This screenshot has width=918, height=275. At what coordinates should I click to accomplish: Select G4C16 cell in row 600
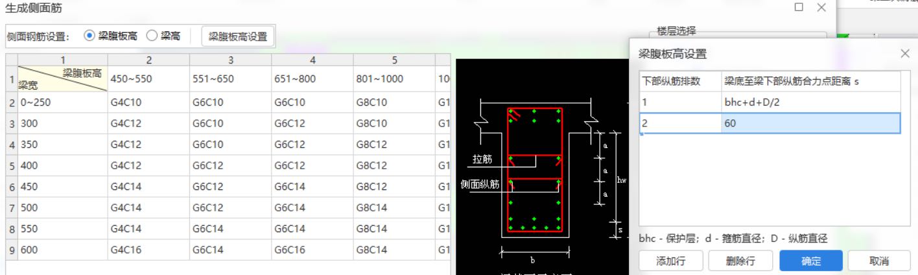point(148,250)
